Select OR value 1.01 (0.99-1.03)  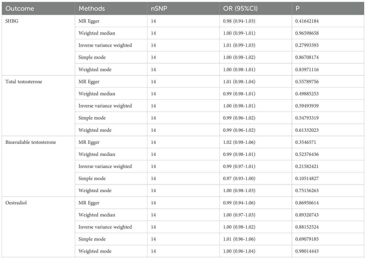click(x=239, y=45)
